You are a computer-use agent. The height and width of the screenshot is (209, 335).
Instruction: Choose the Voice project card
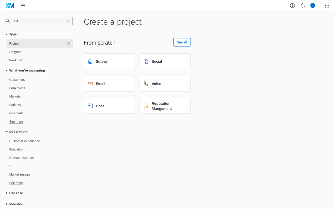165,83
